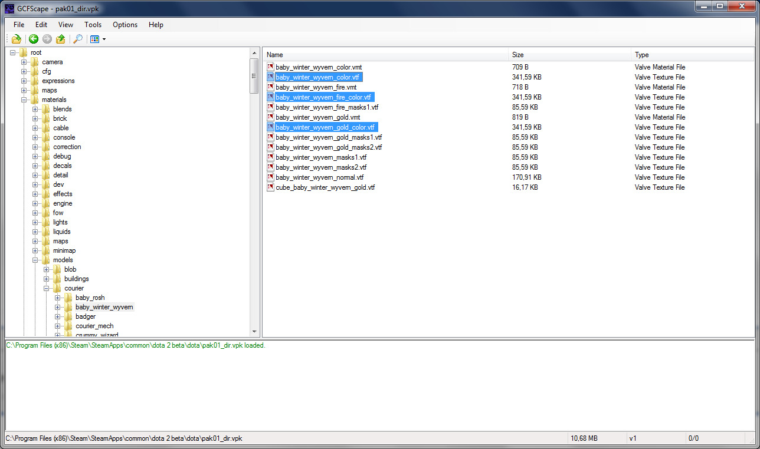This screenshot has width=760, height=449.
Task: Expand the baby_rosh folder node
Action: click(58, 298)
